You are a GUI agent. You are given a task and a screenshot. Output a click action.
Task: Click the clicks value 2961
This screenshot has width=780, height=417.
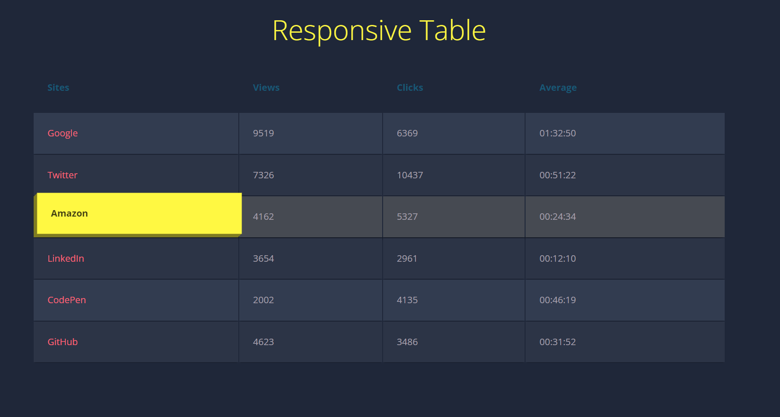click(407, 258)
